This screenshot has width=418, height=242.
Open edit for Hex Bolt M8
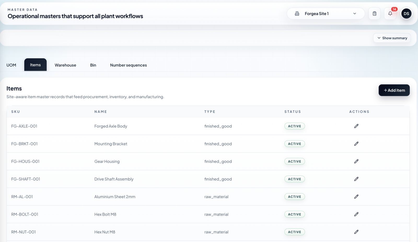pos(356,214)
